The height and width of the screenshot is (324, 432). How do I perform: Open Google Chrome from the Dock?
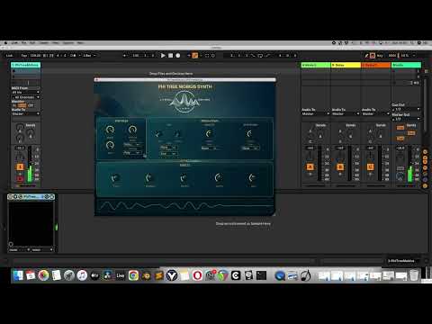(133, 275)
